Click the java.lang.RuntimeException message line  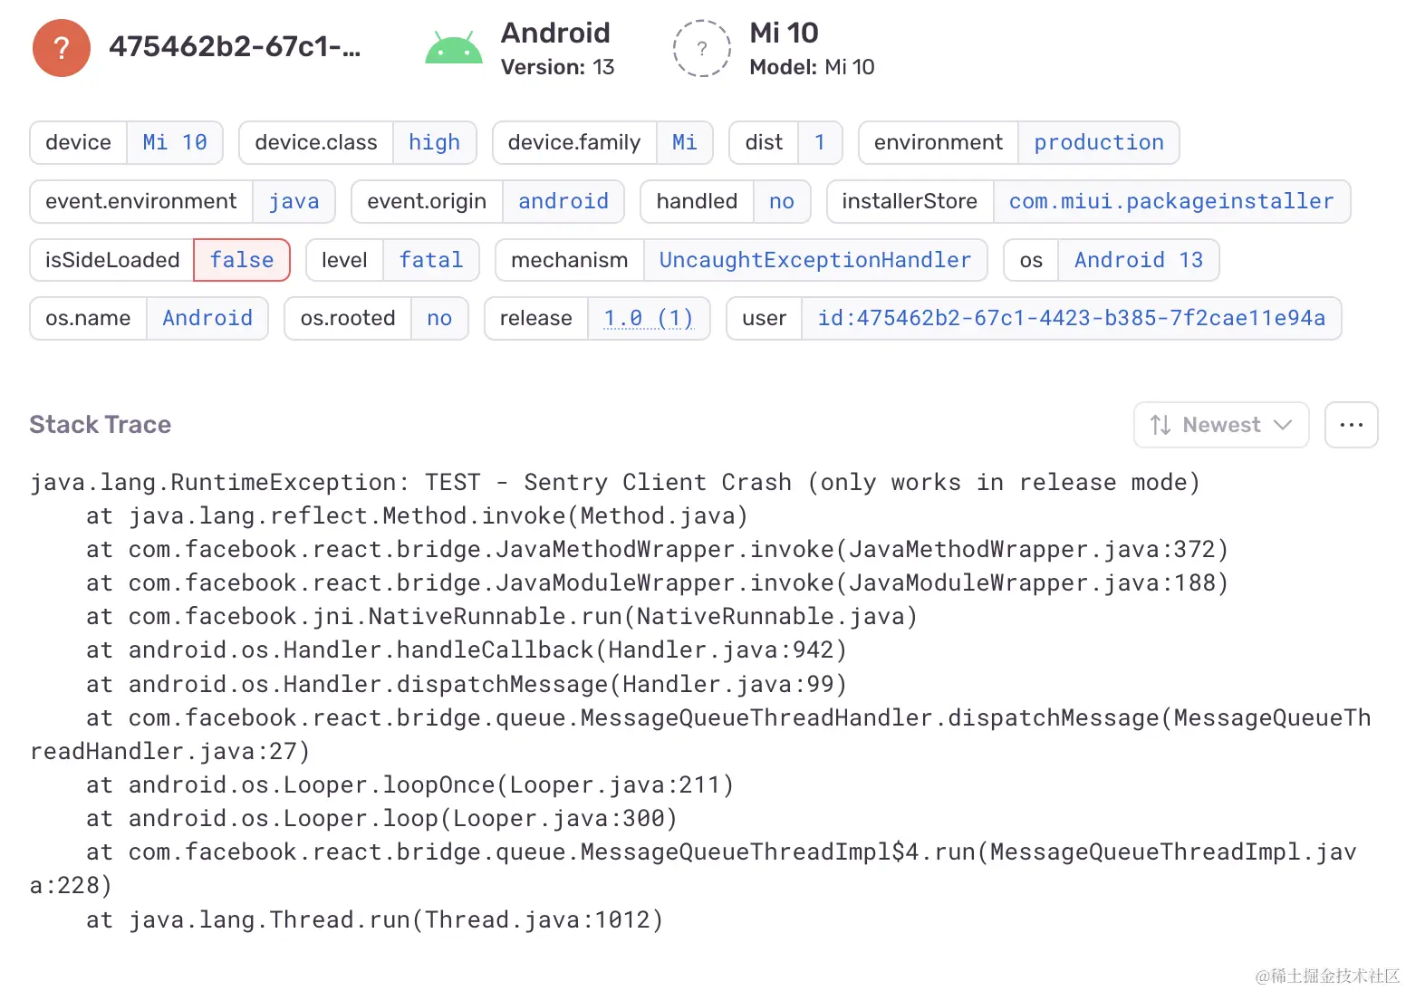click(x=615, y=482)
